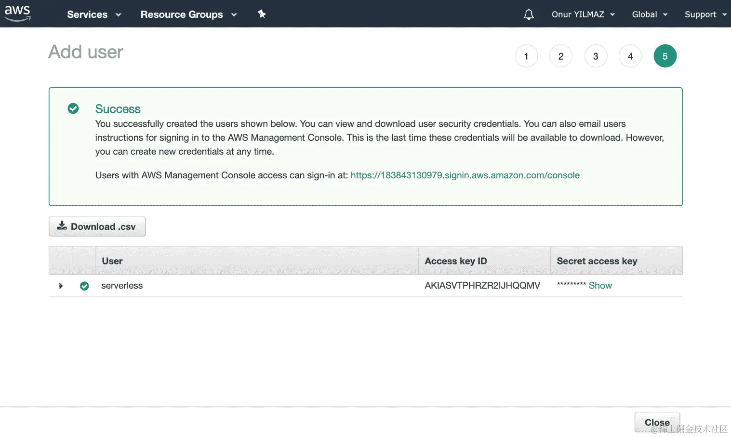Select step 1 in the wizard progress indicator
The width and height of the screenshot is (731, 437).
526,56
